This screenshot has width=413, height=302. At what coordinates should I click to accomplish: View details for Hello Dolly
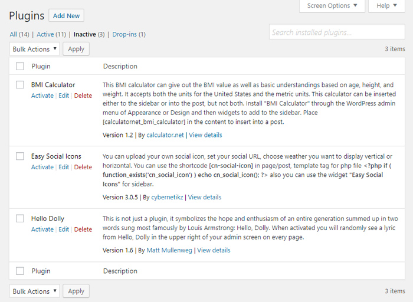pos(214,250)
